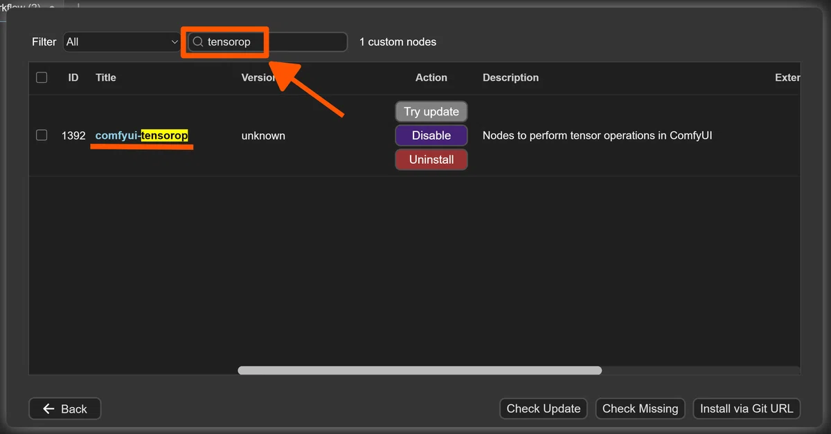Viewport: 831px width, 434px height.
Task: Open Install via Git URL
Action: pos(747,408)
